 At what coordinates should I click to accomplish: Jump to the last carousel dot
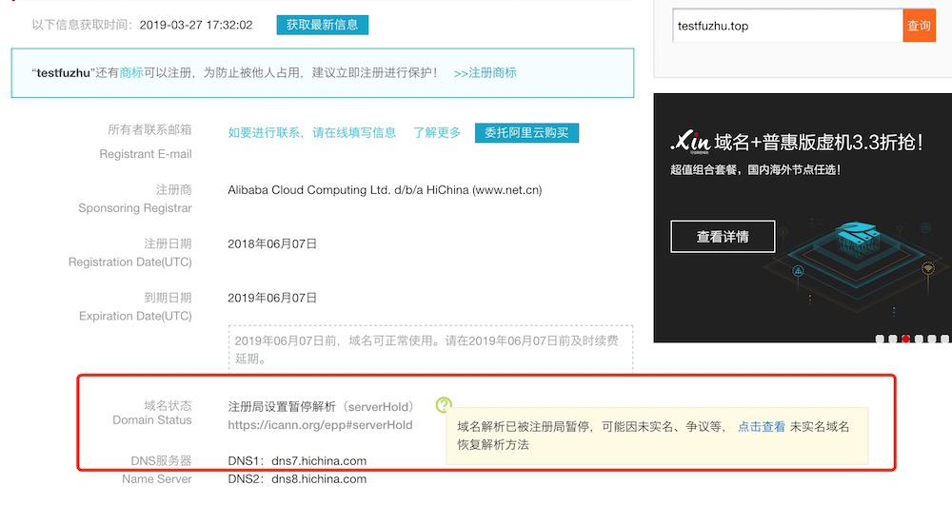946,338
